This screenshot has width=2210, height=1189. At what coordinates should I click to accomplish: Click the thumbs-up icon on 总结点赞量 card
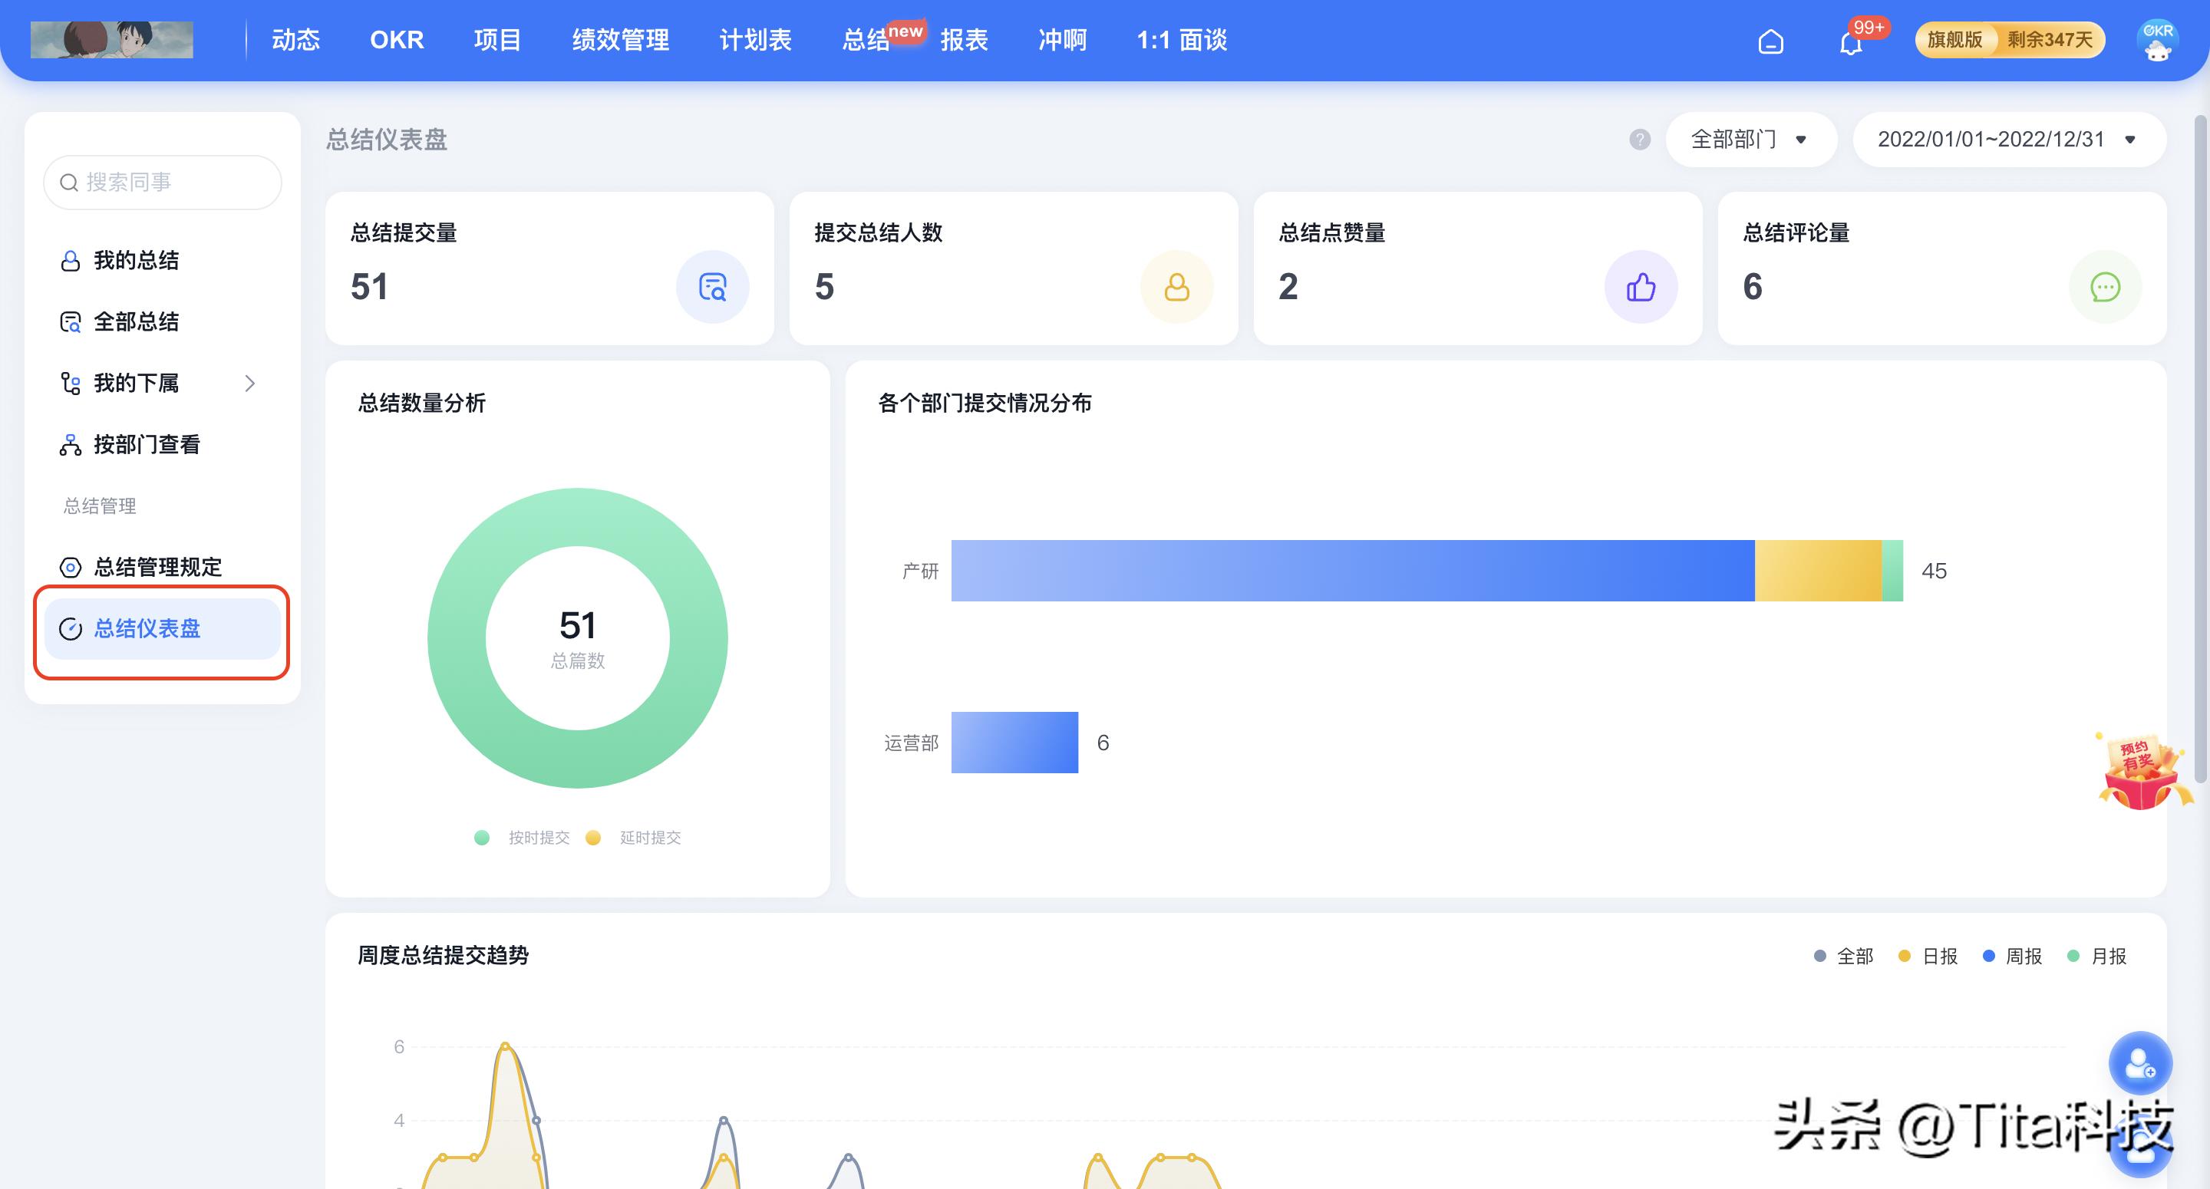tap(1641, 288)
